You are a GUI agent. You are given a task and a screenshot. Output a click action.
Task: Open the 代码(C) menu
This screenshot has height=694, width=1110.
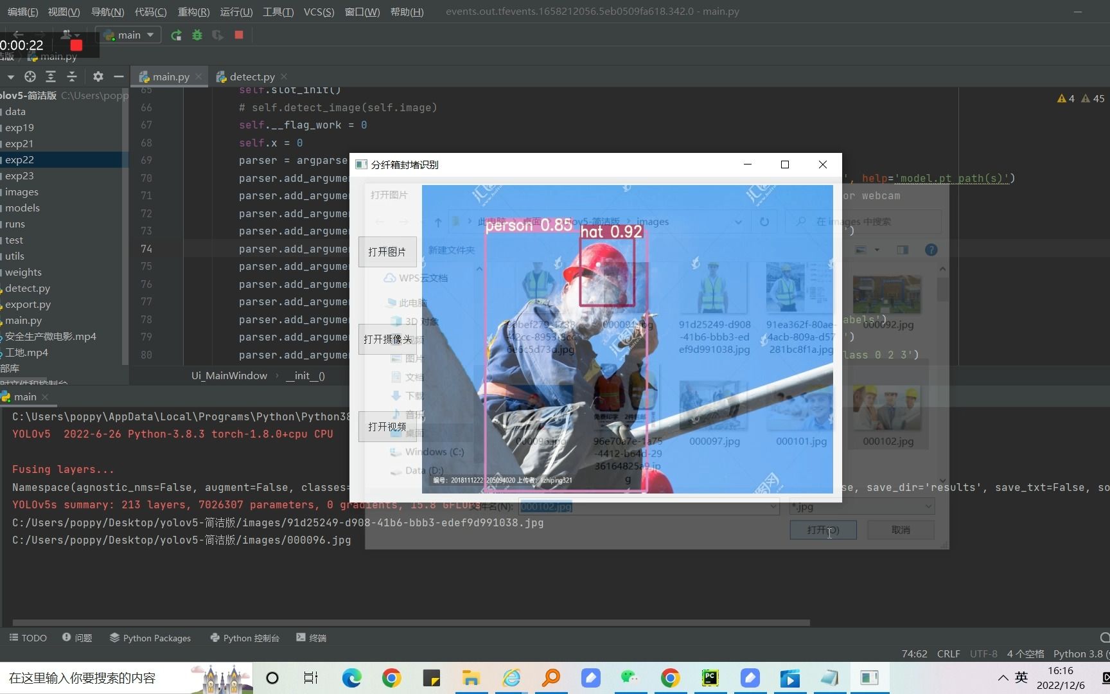(x=150, y=12)
